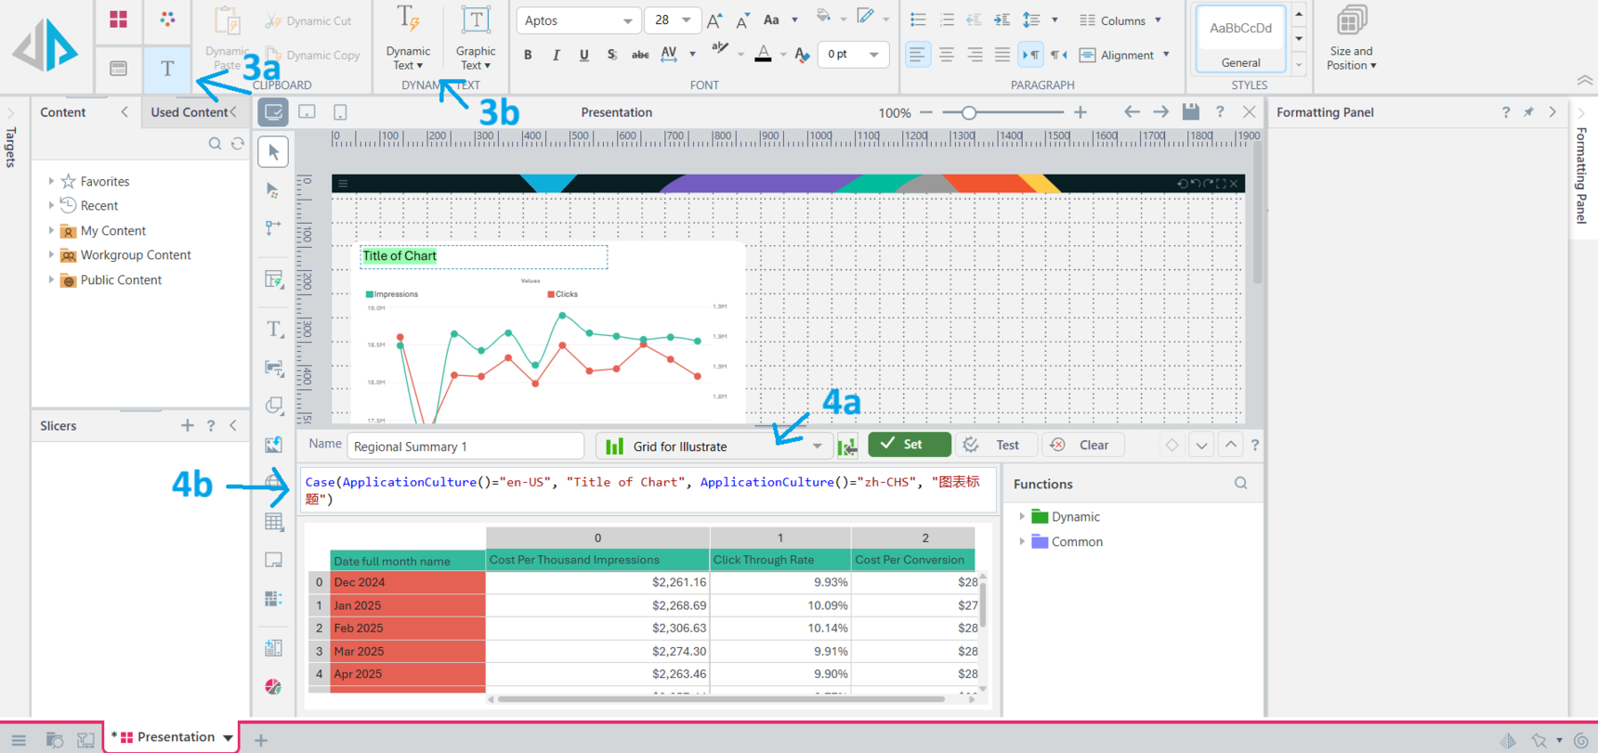1598x753 pixels.
Task: Click the Clear button
Action: pos(1082,445)
